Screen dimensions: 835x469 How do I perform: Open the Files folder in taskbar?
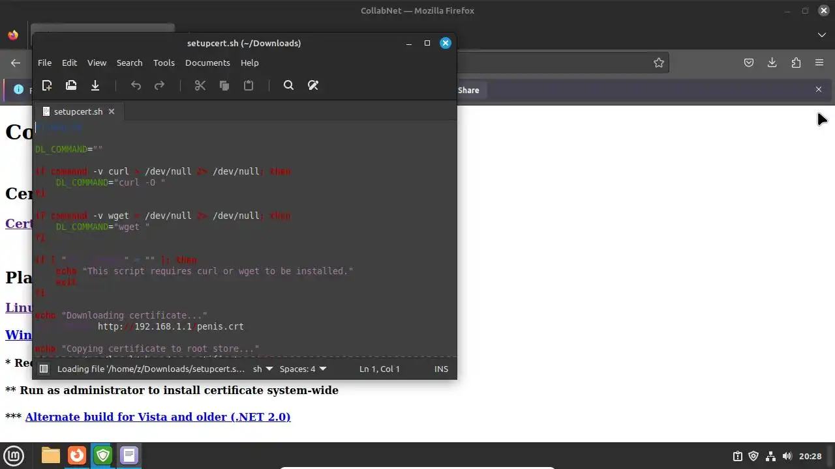click(51, 455)
